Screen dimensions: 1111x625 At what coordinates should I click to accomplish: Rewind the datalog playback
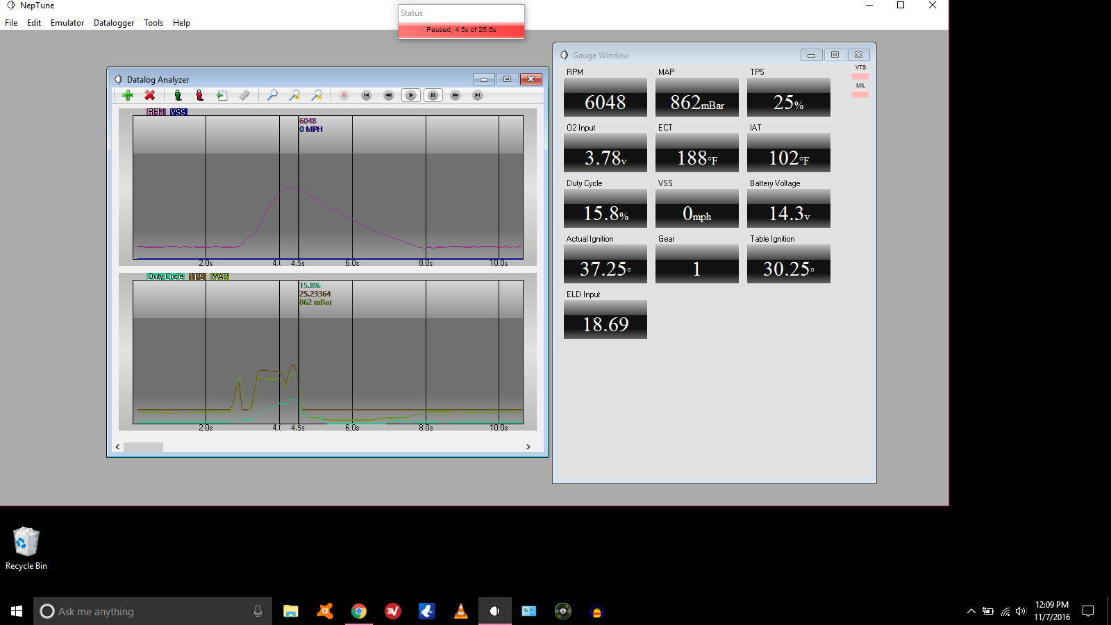coord(388,96)
